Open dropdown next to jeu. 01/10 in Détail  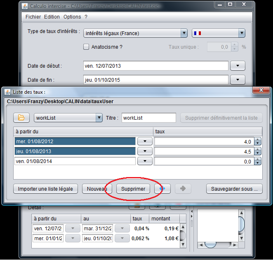pyautogui.click(x=122, y=238)
